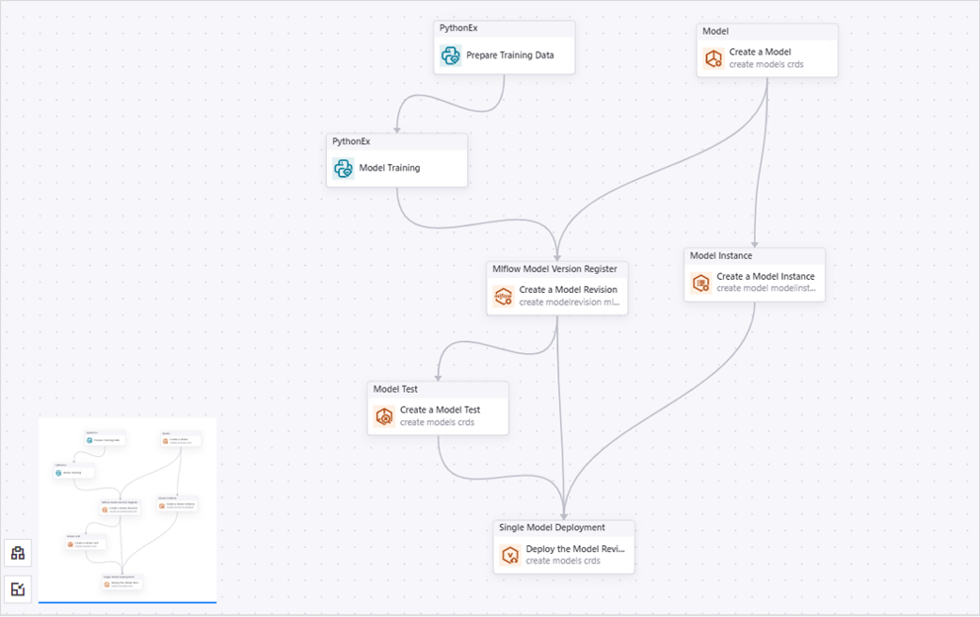The height and width of the screenshot is (617, 980).
Task: Select the 'Prepare Training Data' node label
Action: pyautogui.click(x=509, y=56)
